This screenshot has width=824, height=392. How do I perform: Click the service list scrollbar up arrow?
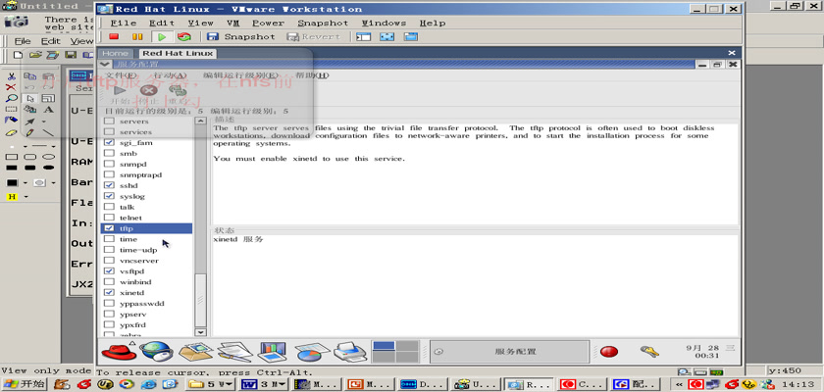pyautogui.click(x=200, y=121)
